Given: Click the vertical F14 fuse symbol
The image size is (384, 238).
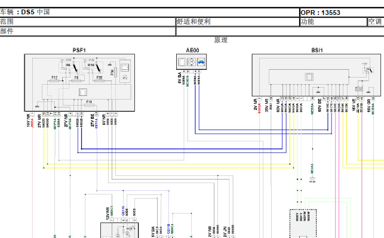Looking at the screenshot, I should 115,72.
